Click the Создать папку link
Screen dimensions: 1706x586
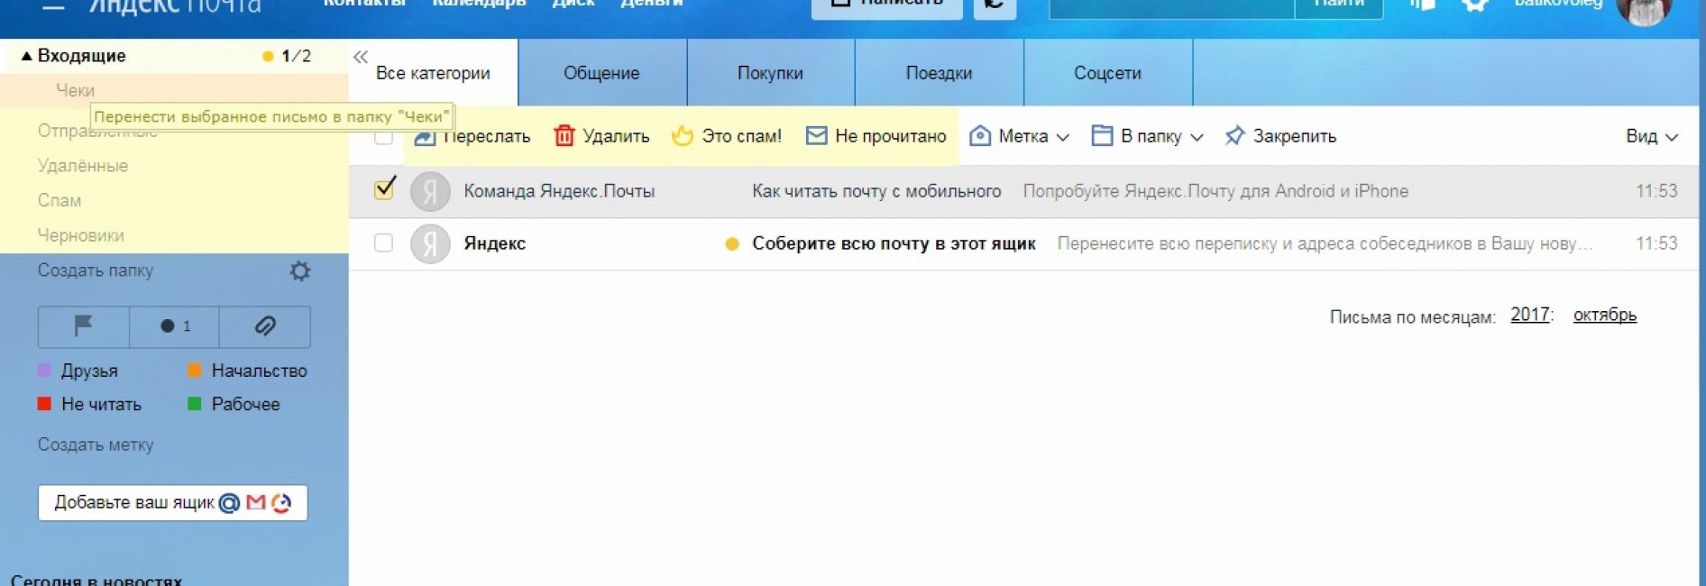click(x=96, y=270)
